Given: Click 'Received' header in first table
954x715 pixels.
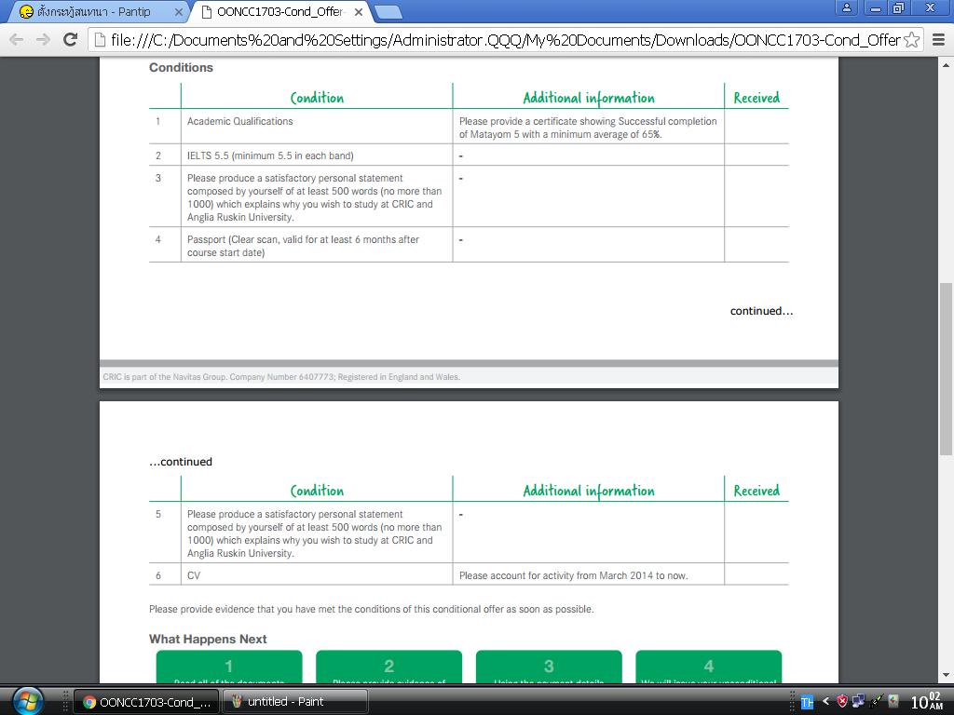Looking at the screenshot, I should tap(756, 97).
